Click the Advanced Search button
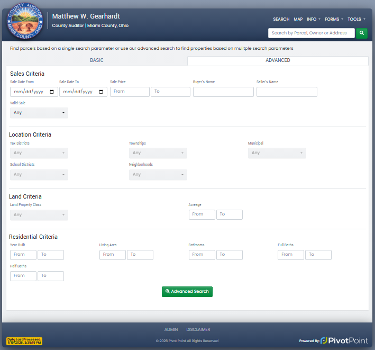 click(x=187, y=291)
